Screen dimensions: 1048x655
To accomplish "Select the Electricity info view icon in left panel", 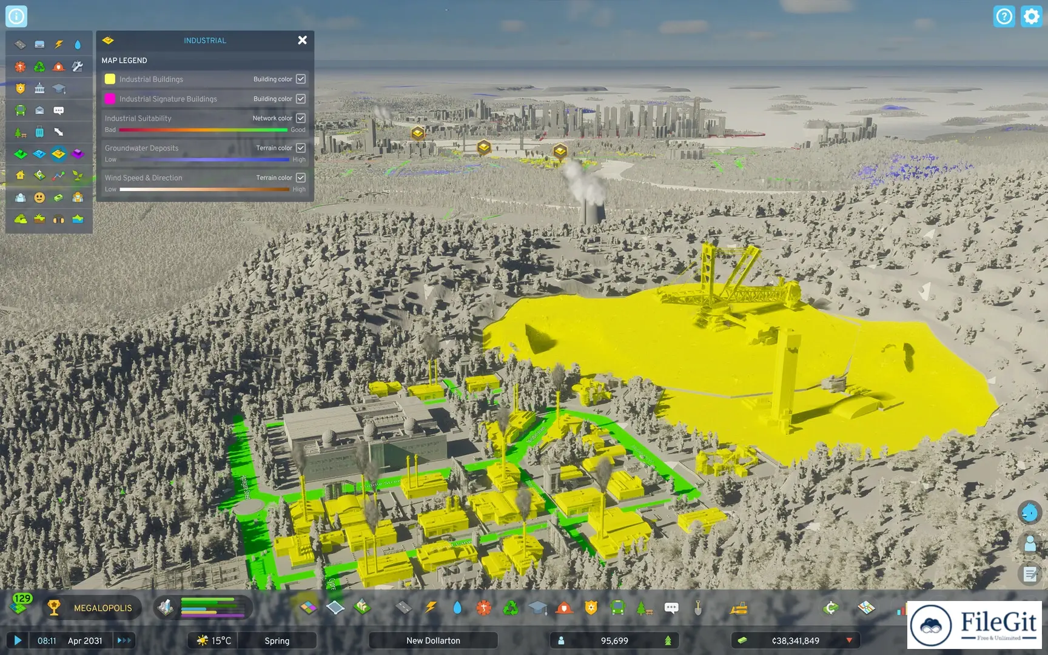I will 59,44.
